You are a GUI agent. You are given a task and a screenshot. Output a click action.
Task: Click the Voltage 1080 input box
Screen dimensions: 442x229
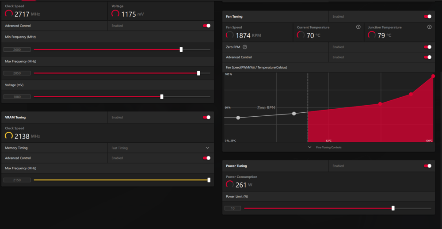17,97
